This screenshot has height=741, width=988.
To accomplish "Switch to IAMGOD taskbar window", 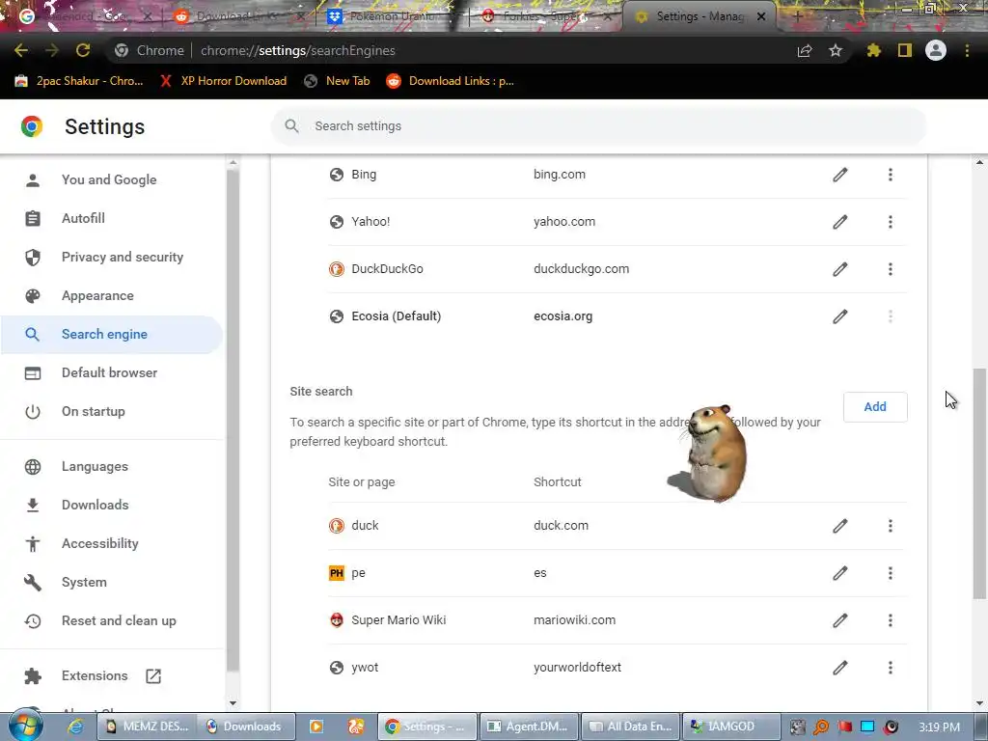I will tap(731, 727).
